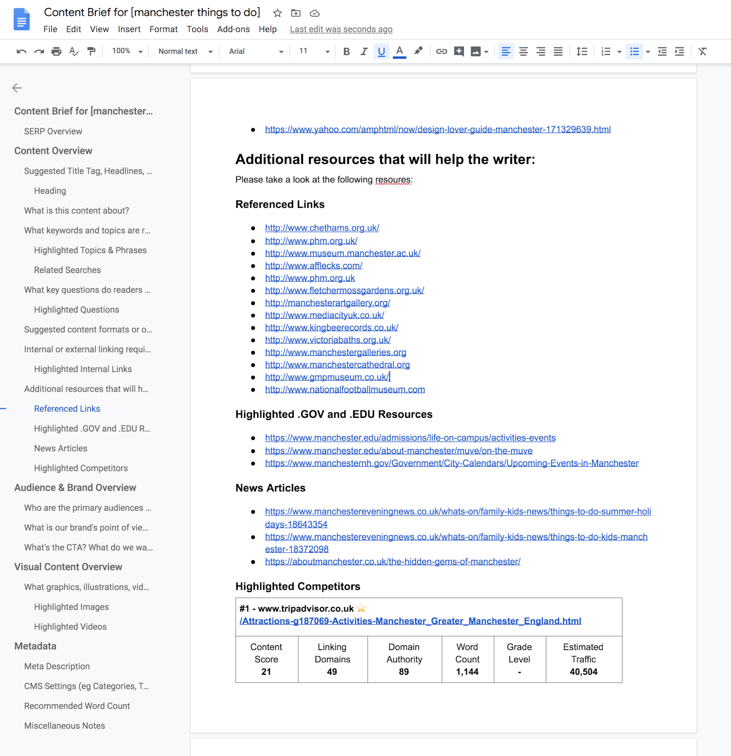Open the Arial font dropdown

(x=256, y=51)
